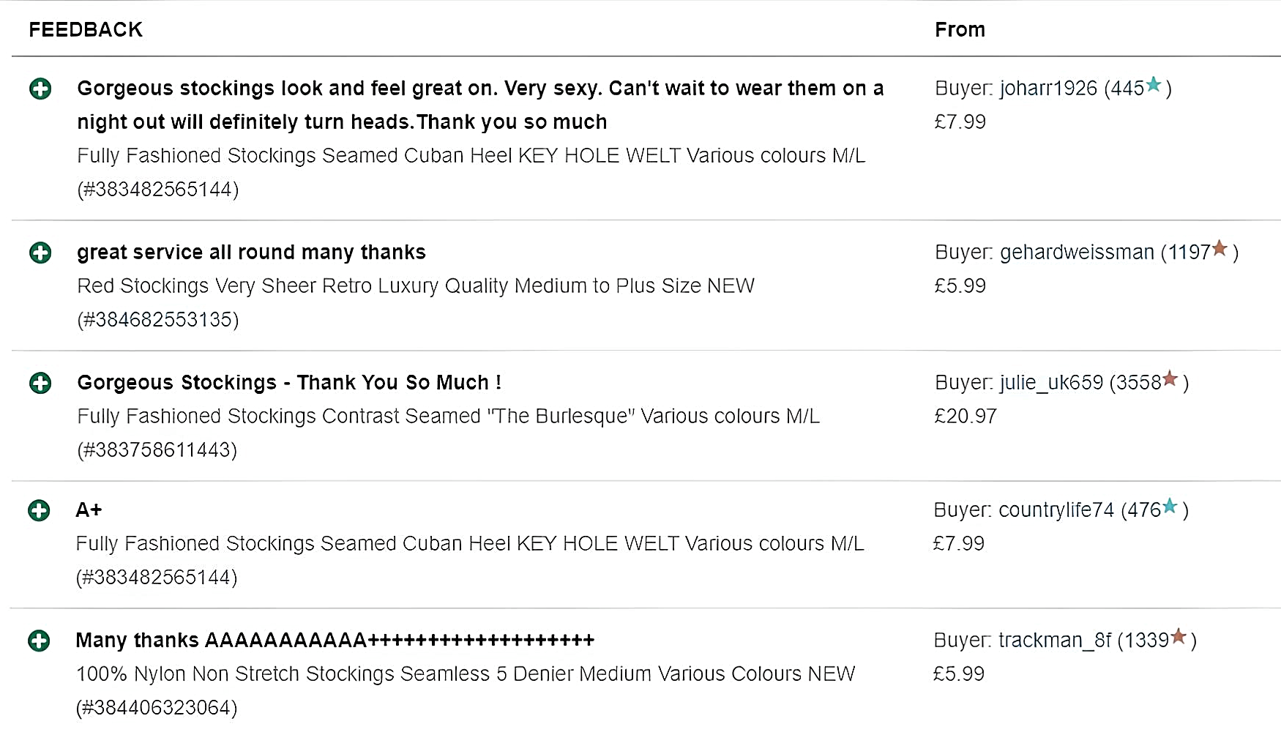
Task: Click the From column header
Action: pyautogui.click(x=960, y=30)
